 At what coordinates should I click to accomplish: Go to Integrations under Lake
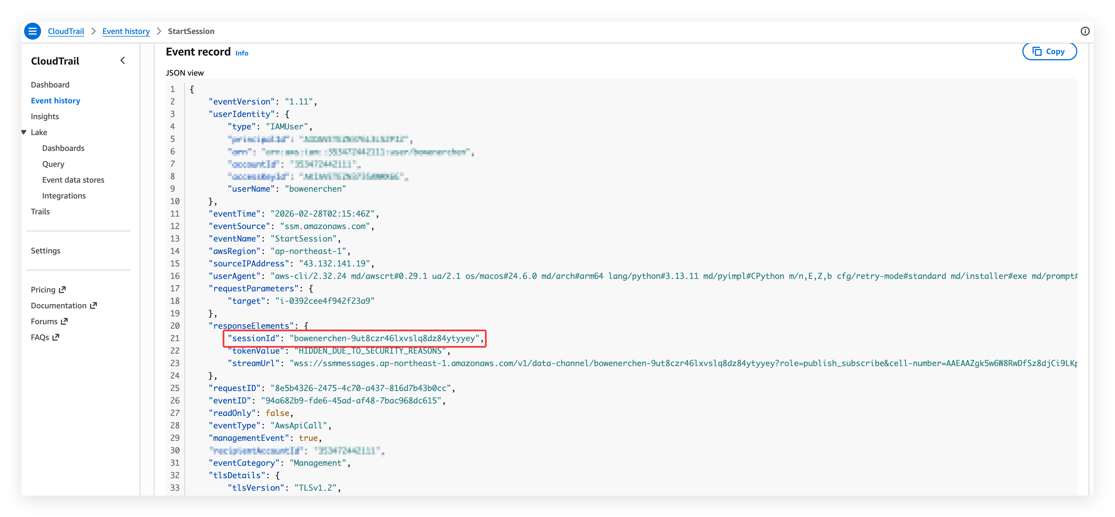pos(64,196)
